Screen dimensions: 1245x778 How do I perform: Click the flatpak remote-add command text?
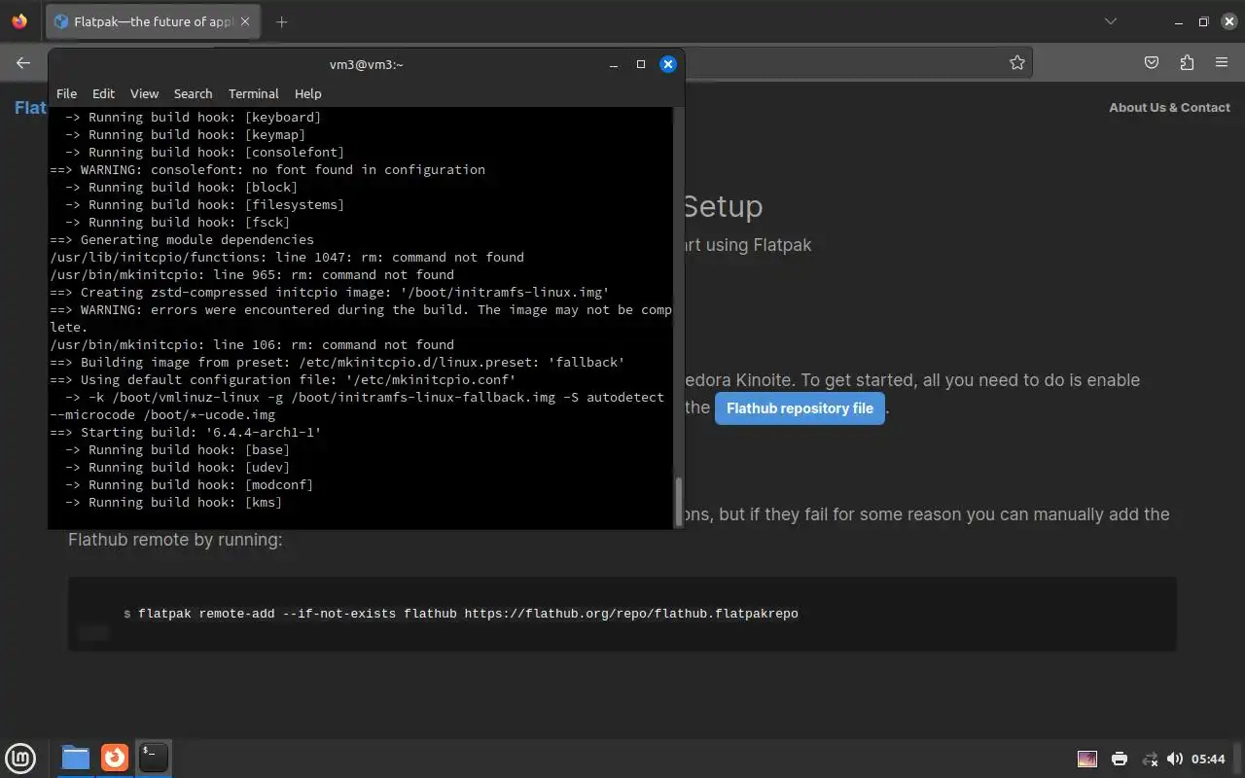[468, 614]
